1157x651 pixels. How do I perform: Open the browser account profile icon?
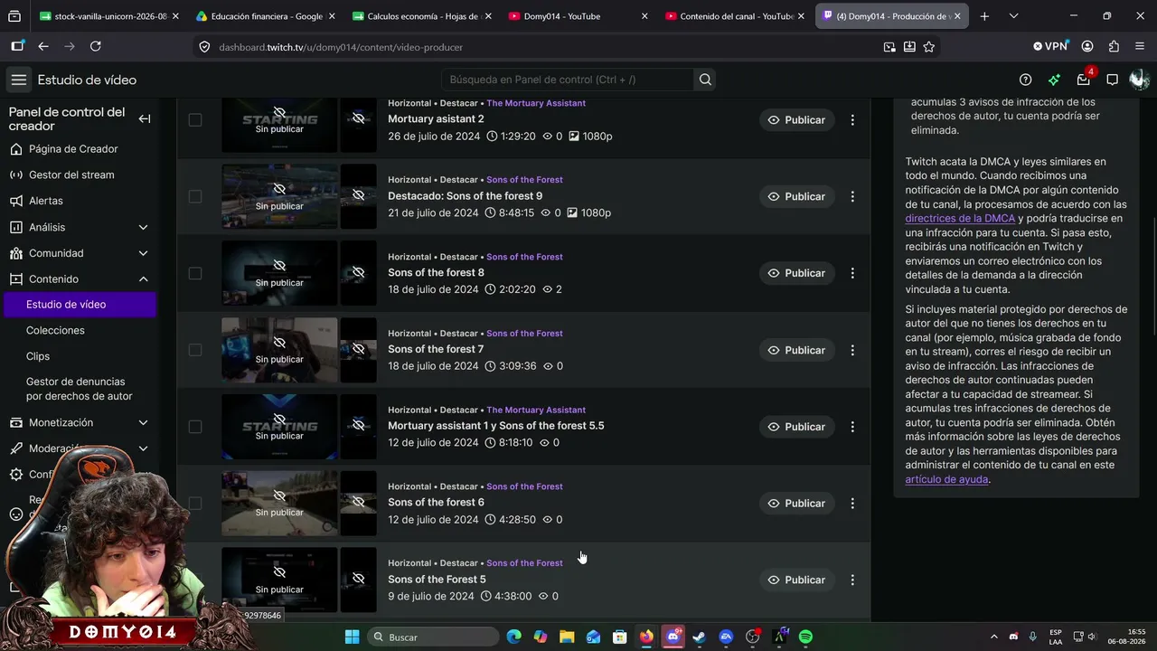1087,46
